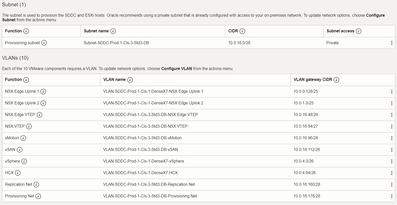
Task: Click the Private subnet access value
Action: pyautogui.click(x=333, y=43)
